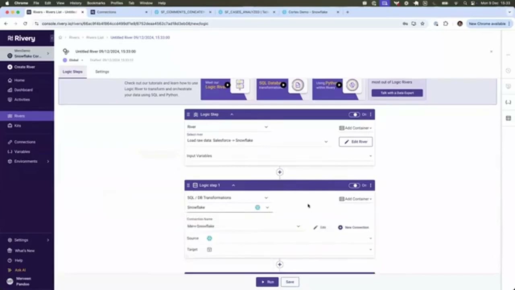
Task: Open Add Container in Logic step 1
Action: coord(355,199)
